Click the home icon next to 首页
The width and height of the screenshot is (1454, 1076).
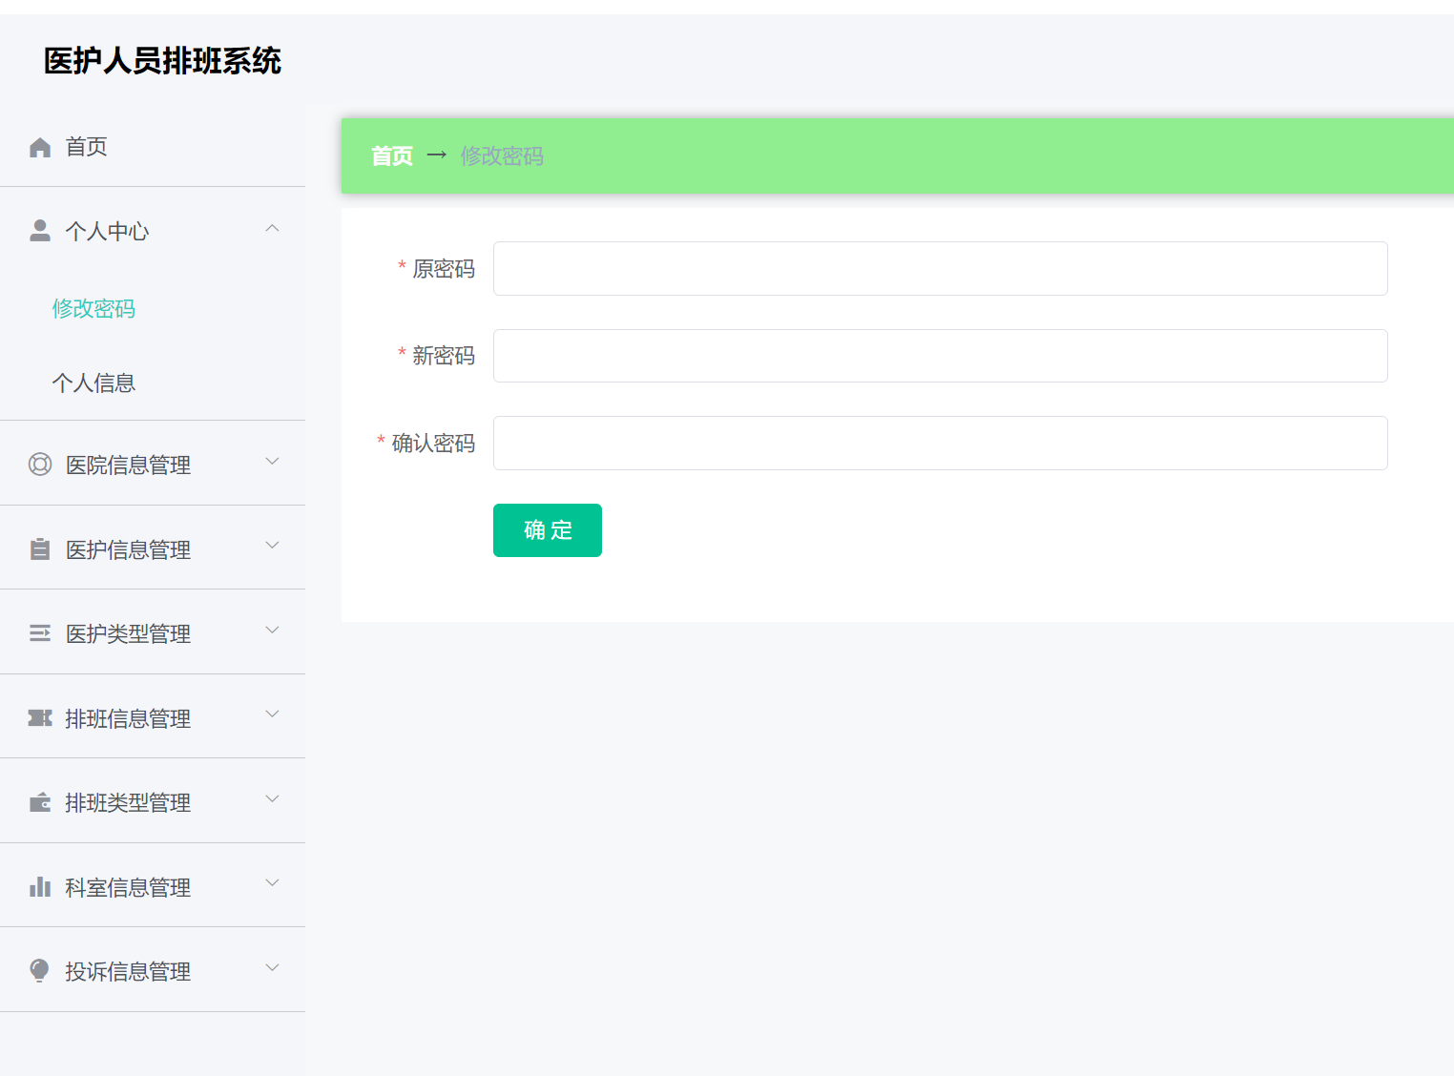pos(39,146)
